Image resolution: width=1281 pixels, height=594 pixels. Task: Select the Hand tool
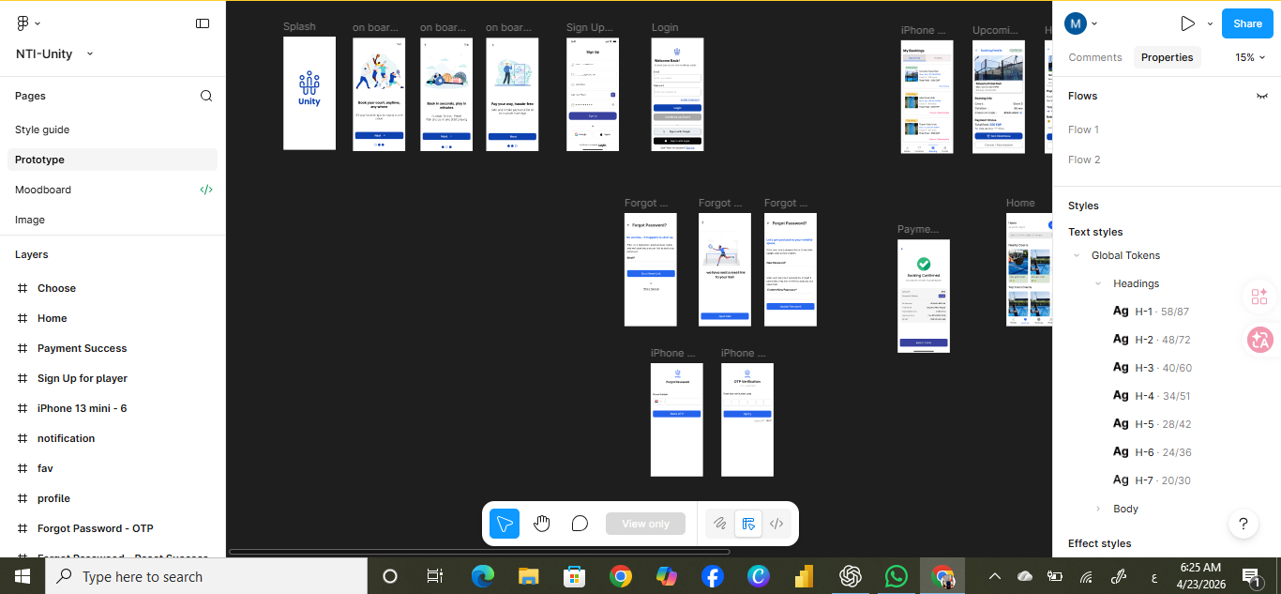tap(542, 524)
